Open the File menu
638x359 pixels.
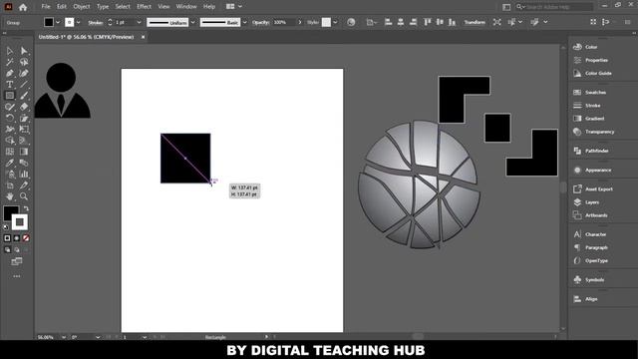(46, 7)
